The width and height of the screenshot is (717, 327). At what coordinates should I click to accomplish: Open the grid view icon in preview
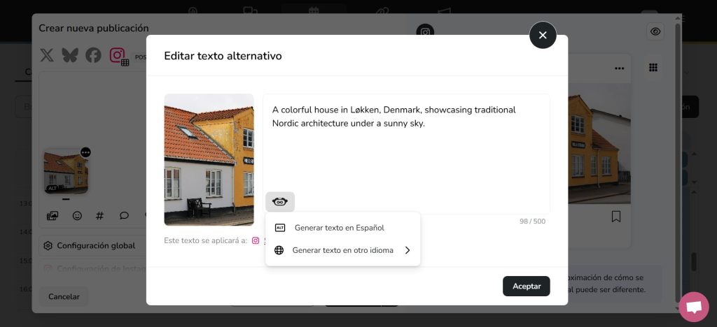(x=653, y=68)
